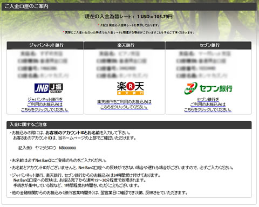
Task: Select the ジャパンネット銀行 column header
Action: tap(45, 45)
